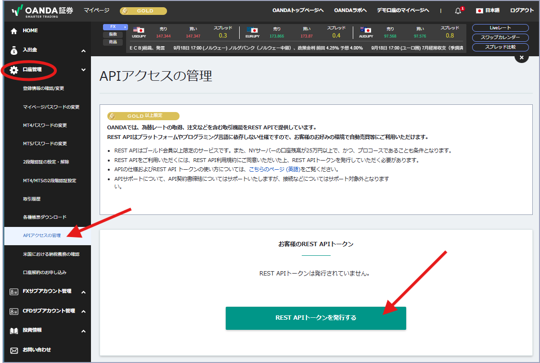Click the notification bell icon
This screenshot has width=540, height=363.
click(458, 11)
